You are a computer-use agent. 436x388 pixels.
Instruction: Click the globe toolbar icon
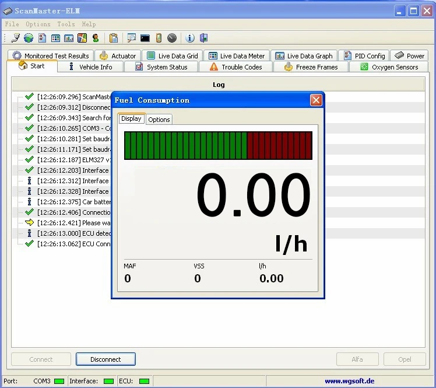pos(29,38)
